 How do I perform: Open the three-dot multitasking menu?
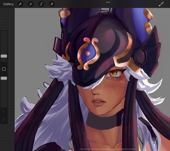(x=108, y=2)
